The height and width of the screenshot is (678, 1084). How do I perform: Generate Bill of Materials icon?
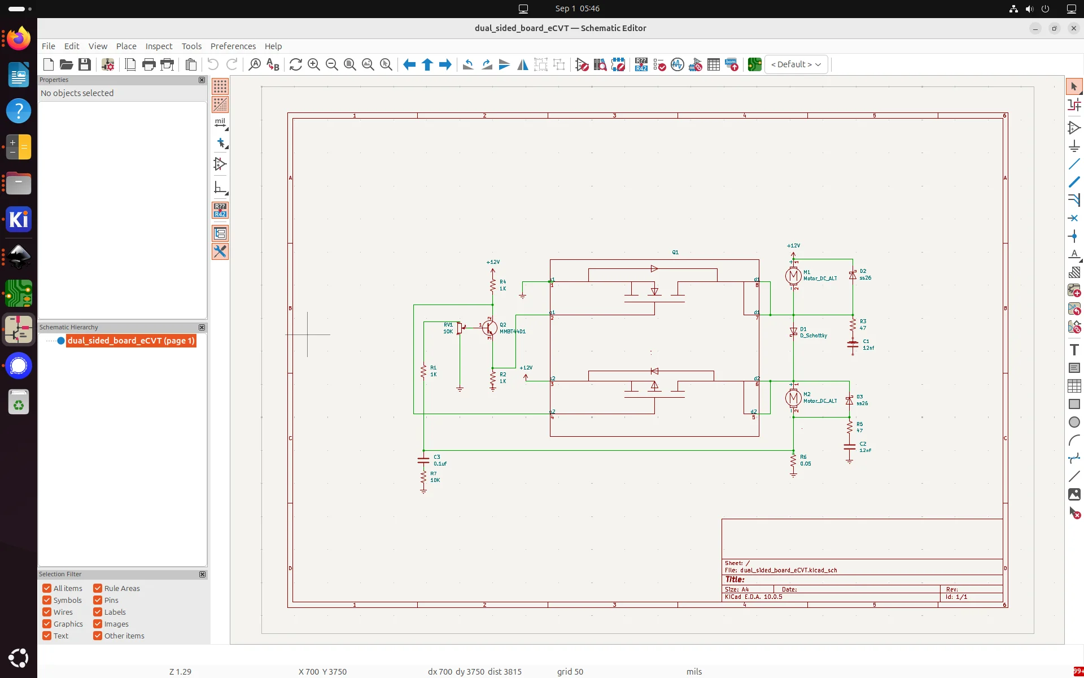(x=732, y=64)
